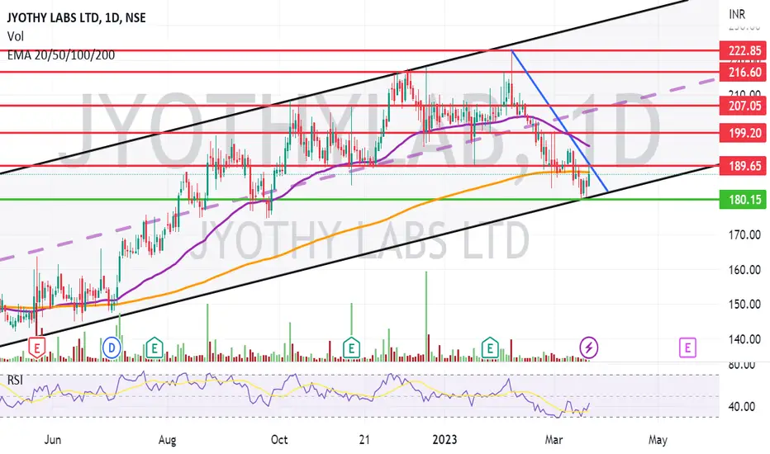The height and width of the screenshot is (454, 770).
Task: Click the 170.00 price axis value
Action: 745,234
